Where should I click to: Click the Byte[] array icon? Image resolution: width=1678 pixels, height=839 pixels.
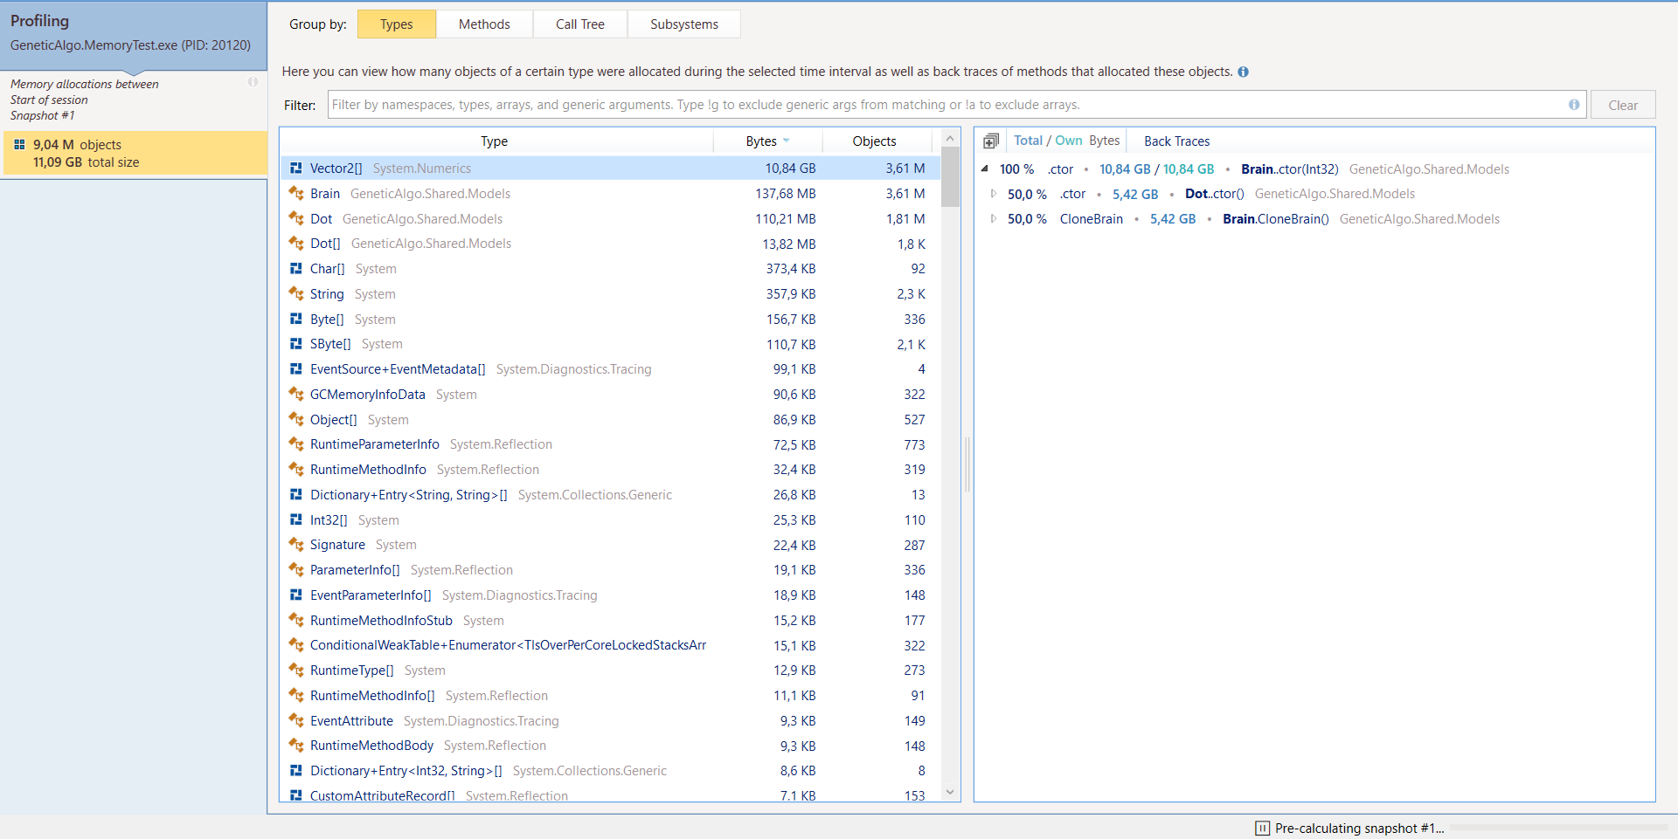pos(296,320)
